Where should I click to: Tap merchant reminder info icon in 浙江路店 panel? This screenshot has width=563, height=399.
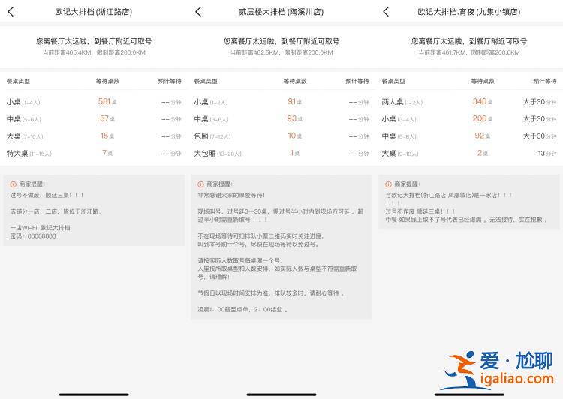tap(14, 184)
